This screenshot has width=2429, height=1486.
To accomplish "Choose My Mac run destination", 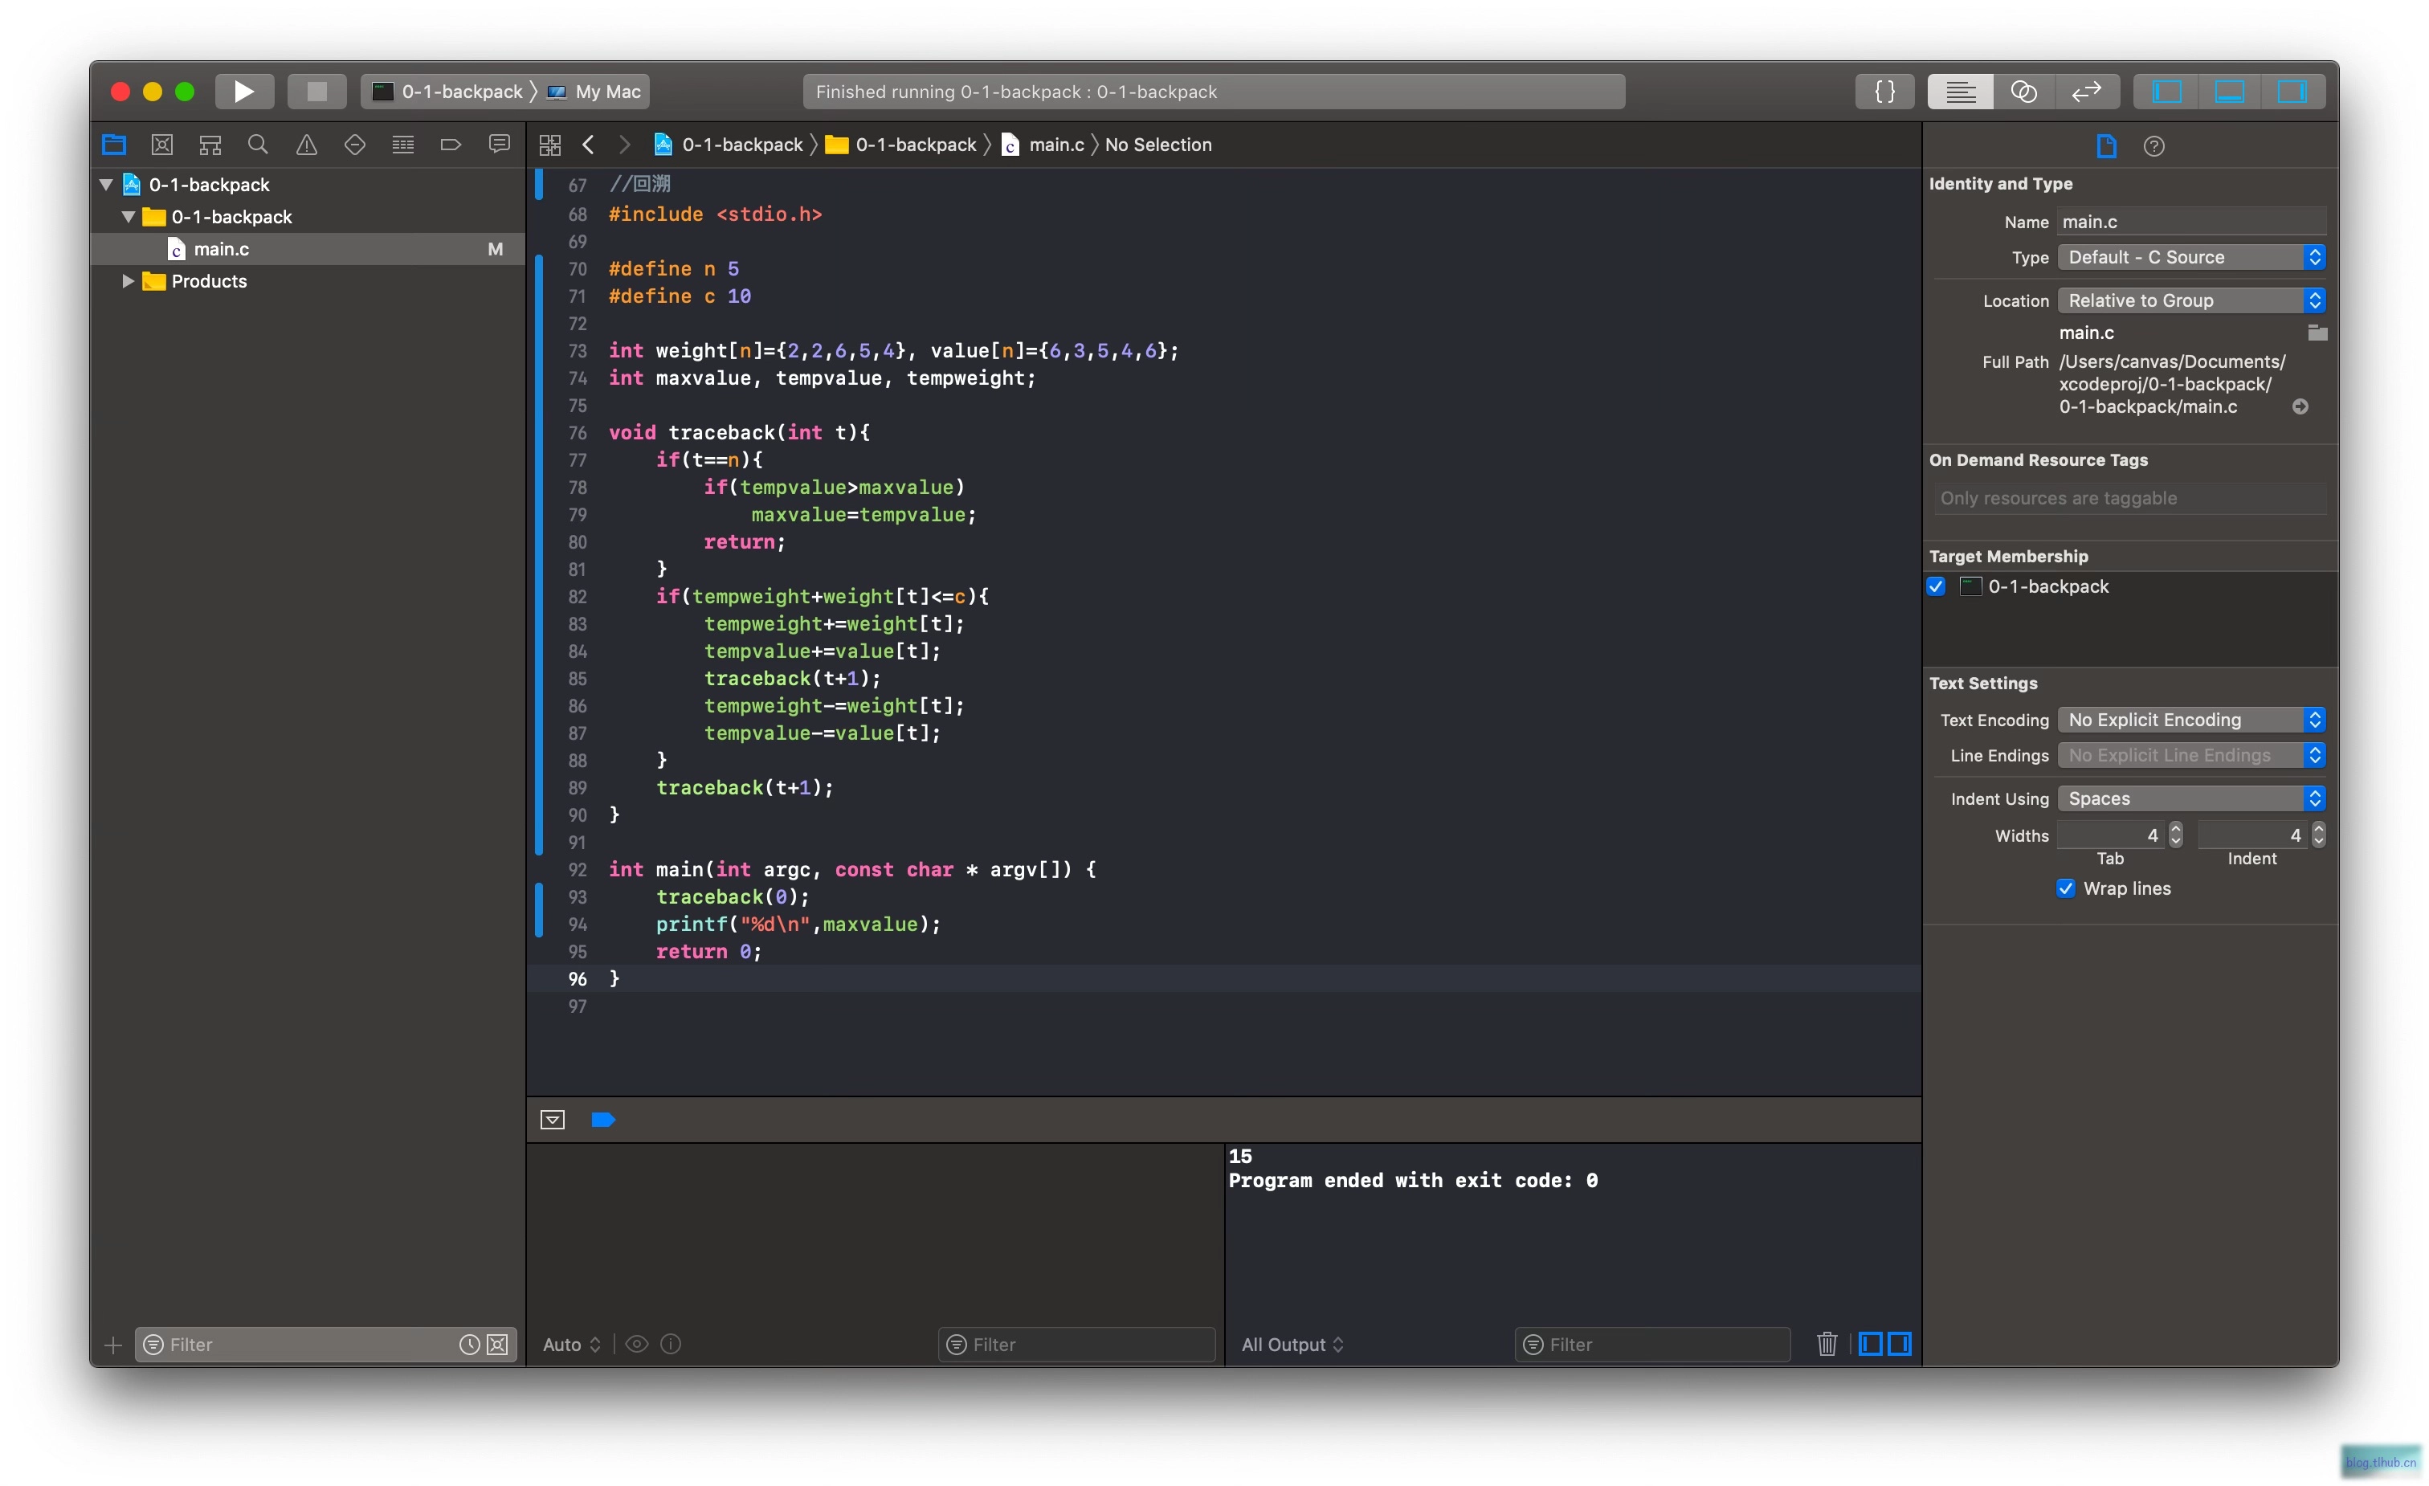I will click(595, 92).
